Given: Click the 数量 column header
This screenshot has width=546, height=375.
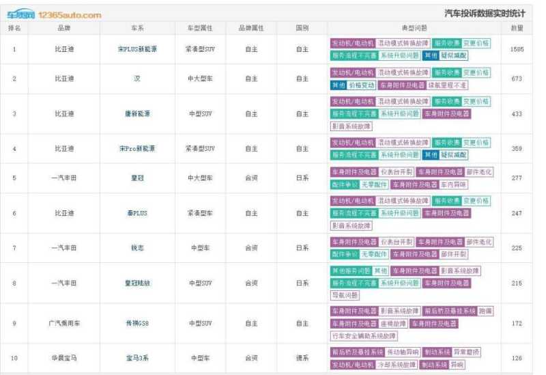Looking at the screenshot, I should [517, 28].
